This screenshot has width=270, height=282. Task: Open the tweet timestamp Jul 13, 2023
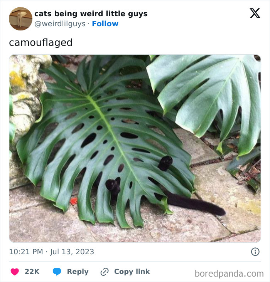click(x=51, y=252)
